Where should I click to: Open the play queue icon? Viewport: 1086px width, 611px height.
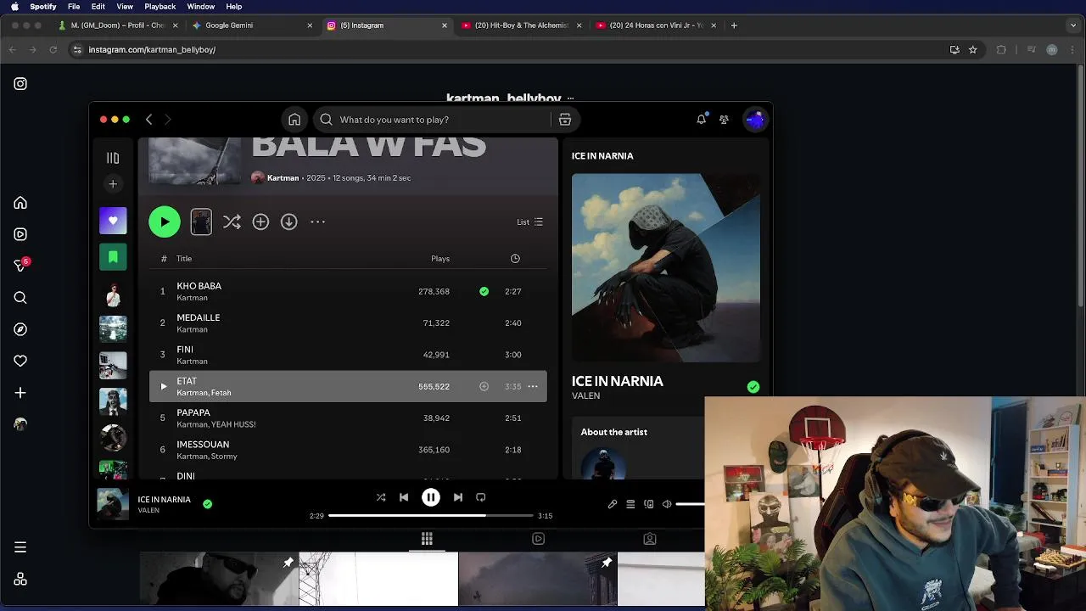pyautogui.click(x=630, y=504)
